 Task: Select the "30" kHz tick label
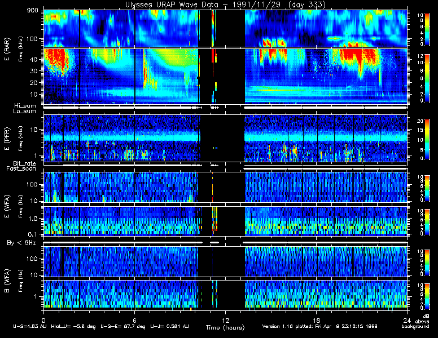33,71
